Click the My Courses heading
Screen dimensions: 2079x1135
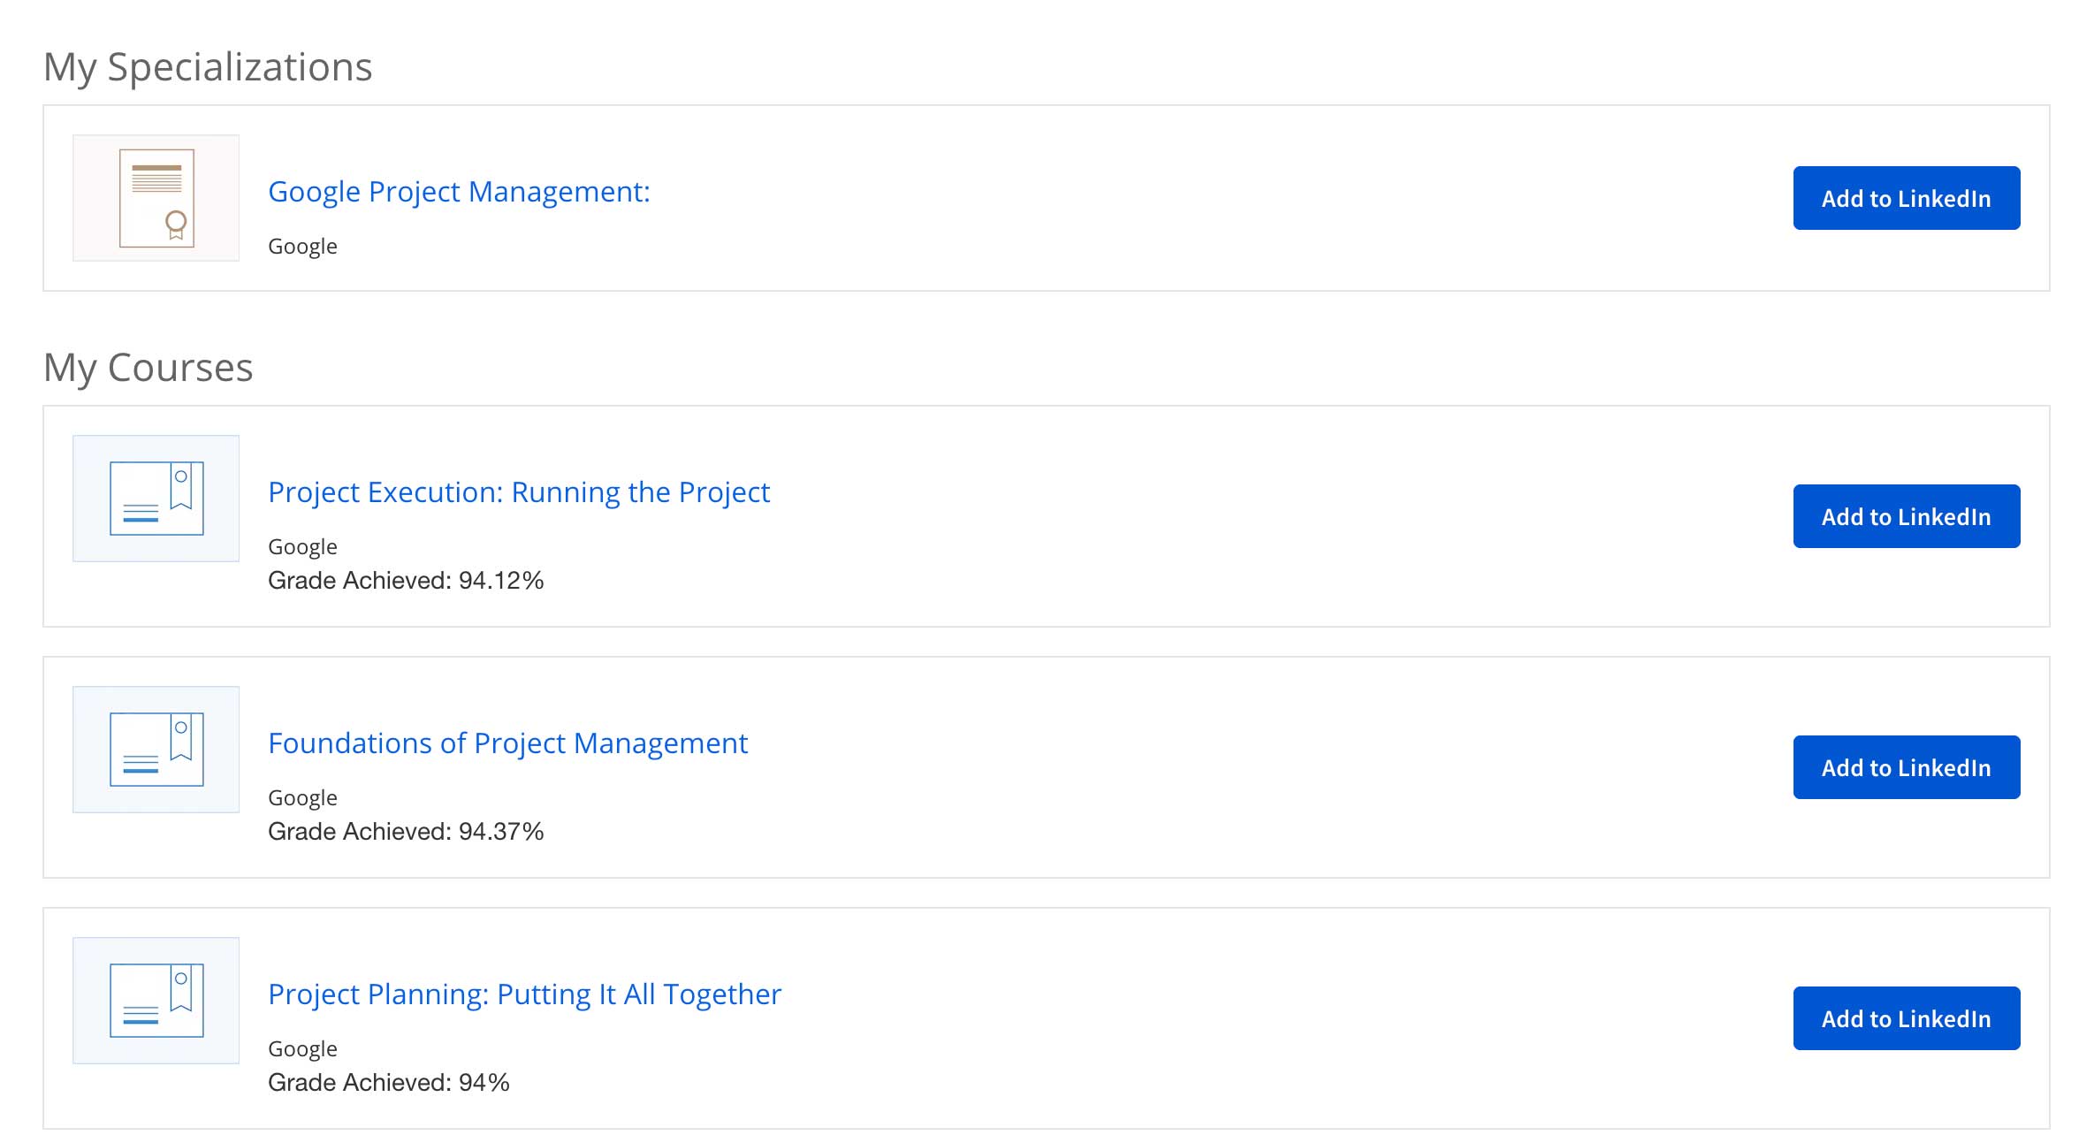(148, 368)
